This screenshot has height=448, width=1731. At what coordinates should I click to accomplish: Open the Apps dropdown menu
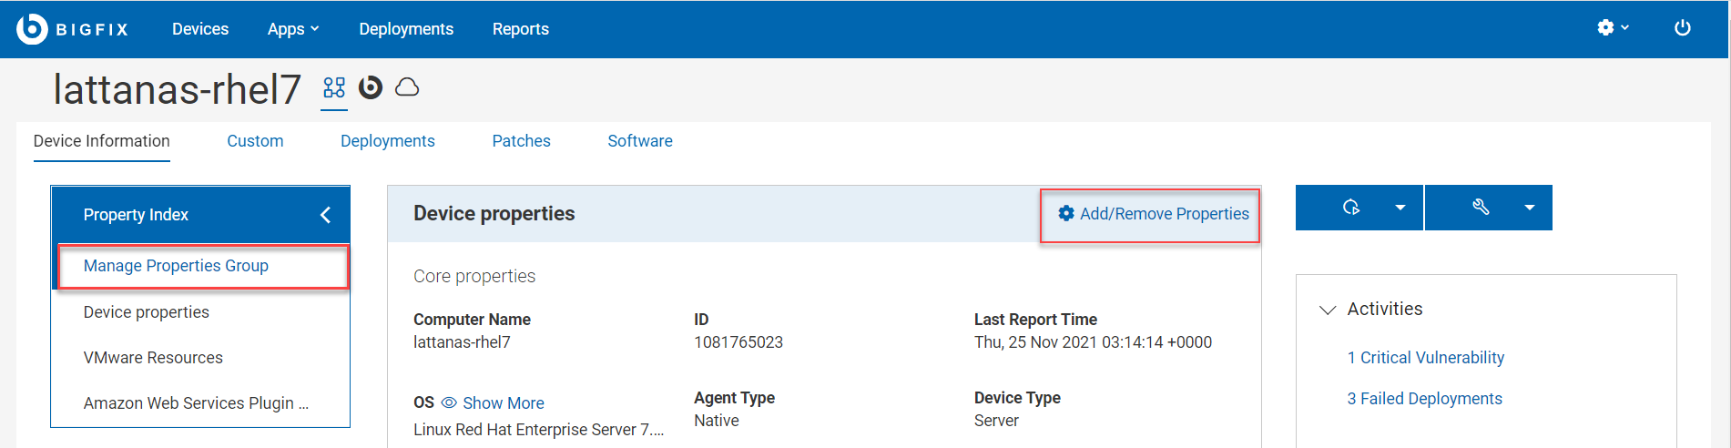(292, 29)
